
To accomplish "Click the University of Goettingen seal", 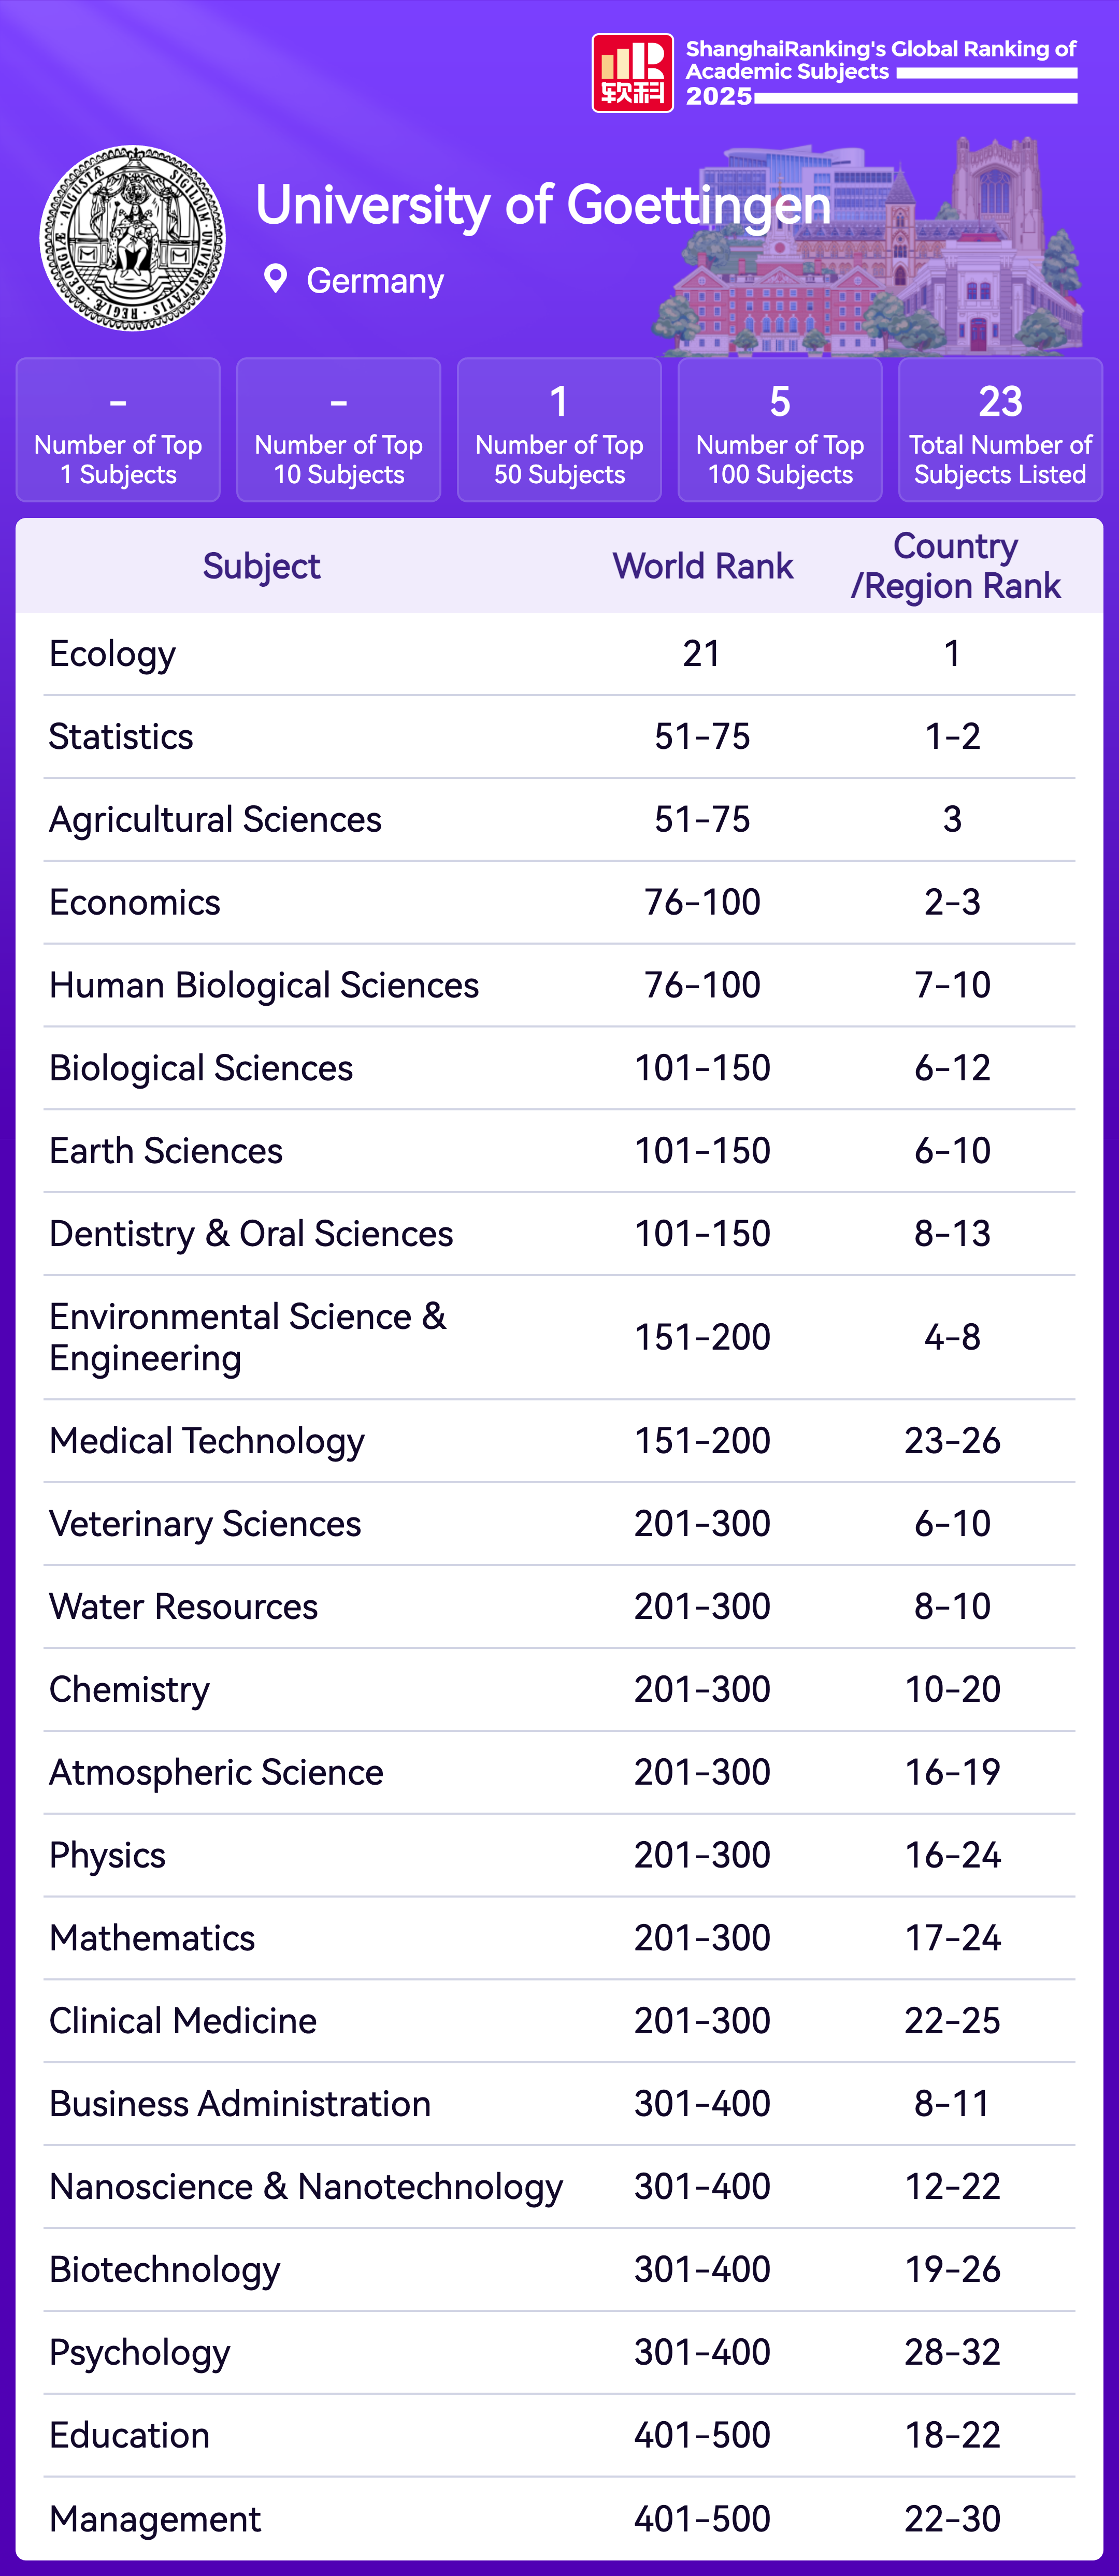I will point(132,238).
